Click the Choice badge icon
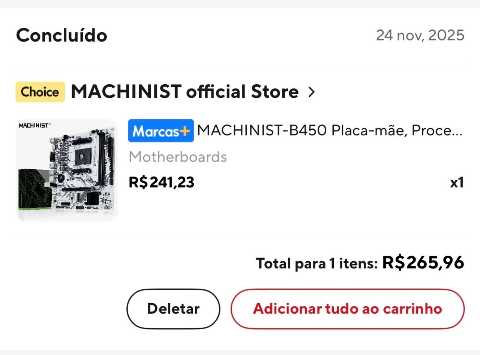 click(39, 91)
